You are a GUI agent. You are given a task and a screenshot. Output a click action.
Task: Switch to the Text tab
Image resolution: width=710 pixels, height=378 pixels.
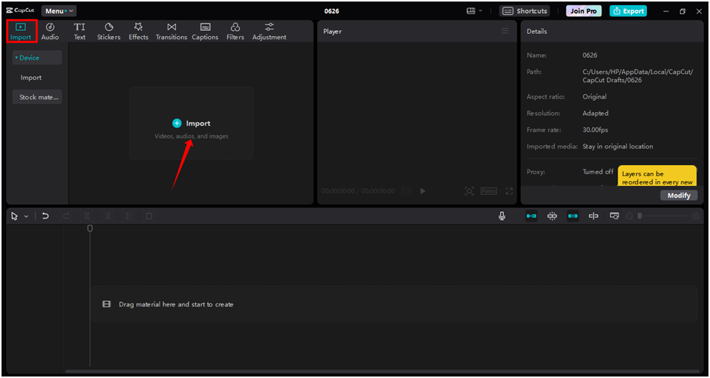(x=80, y=32)
